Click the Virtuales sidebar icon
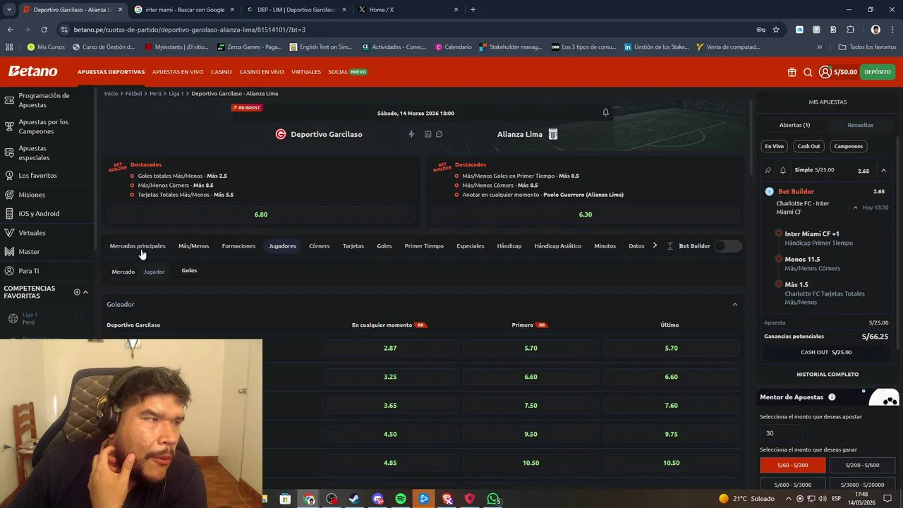This screenshot has height=508, width=903. [x=9, y=233]
